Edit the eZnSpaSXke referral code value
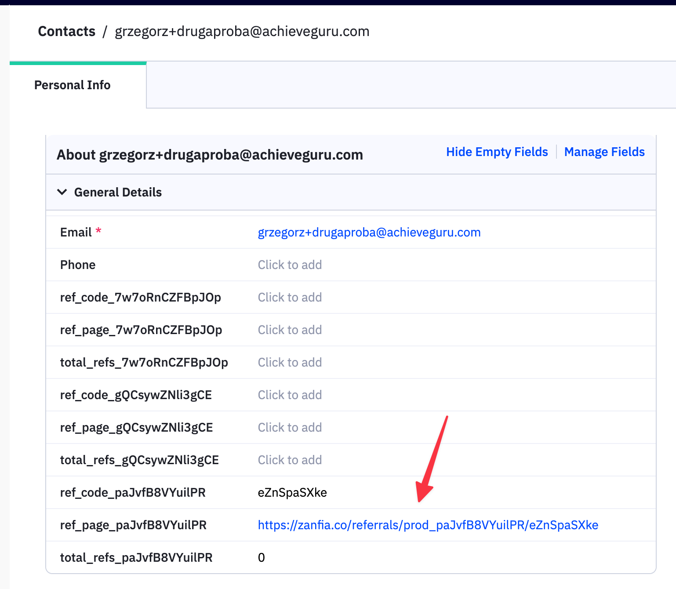Viewport: 676px width, 589px height. pyautogui.click(x=292, y=492)
